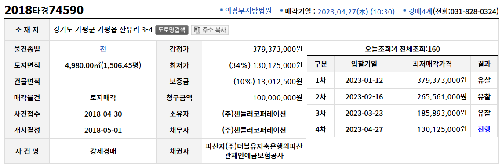Click the 개시결정 label cell

(27, 130)
